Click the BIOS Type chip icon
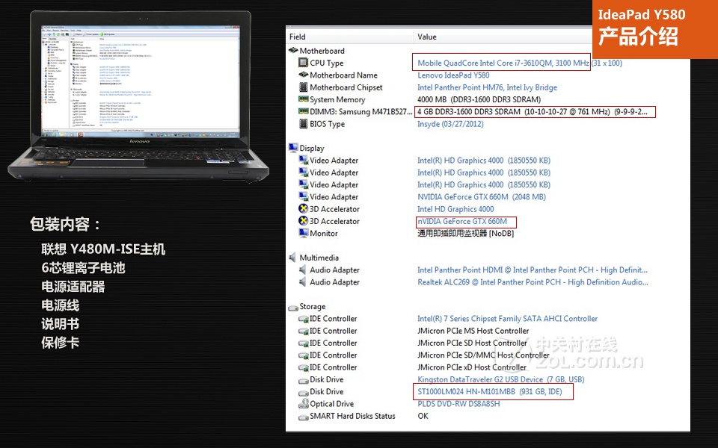 (303, 124)
